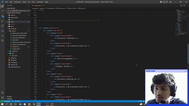Open the Search view in activity bar

2,11
